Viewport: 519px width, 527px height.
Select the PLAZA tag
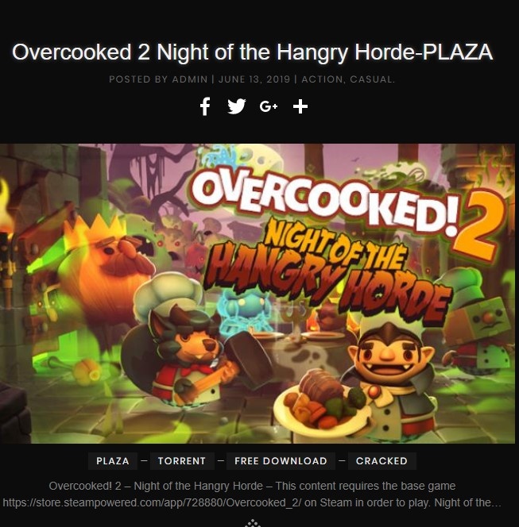(x=113, y=461)
